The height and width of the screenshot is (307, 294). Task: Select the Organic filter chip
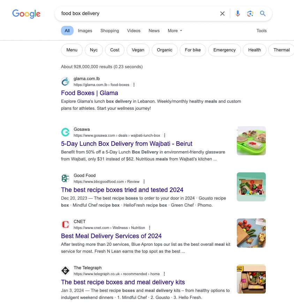click(164, 50)
